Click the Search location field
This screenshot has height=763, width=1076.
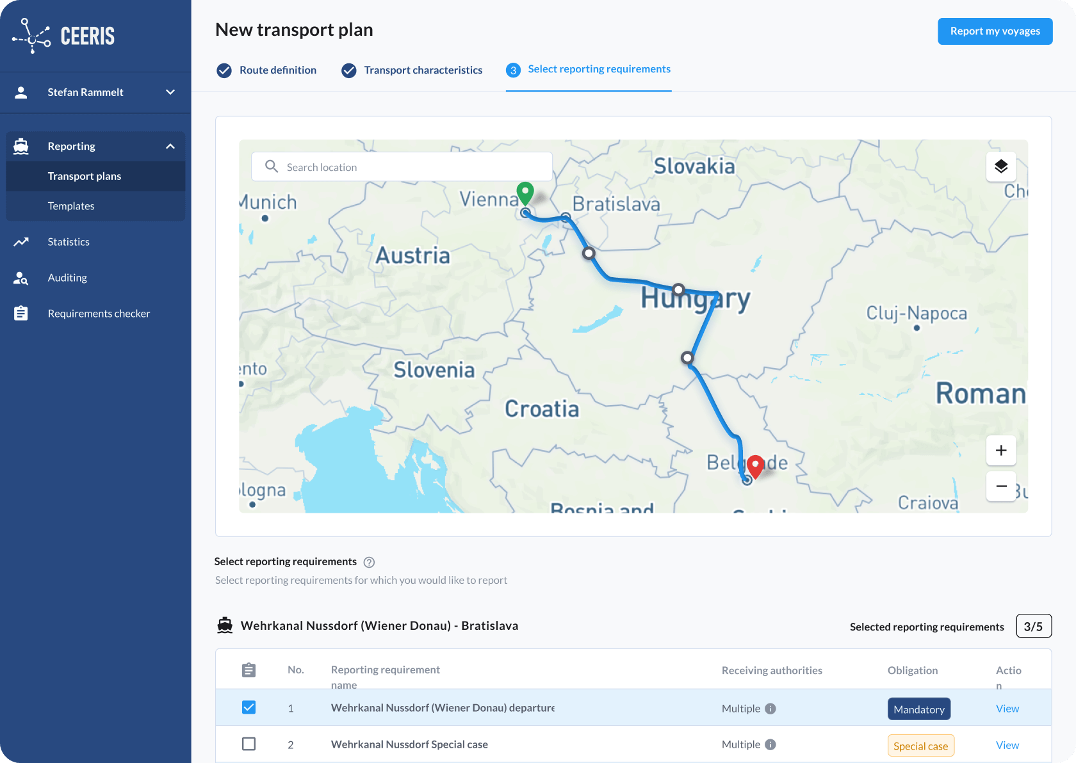point(410,167)
